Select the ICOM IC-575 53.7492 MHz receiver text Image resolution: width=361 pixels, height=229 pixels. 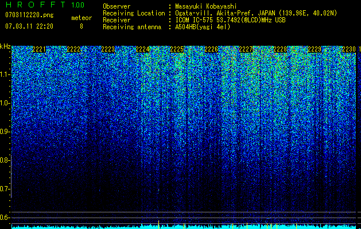(x=230, y=20)
